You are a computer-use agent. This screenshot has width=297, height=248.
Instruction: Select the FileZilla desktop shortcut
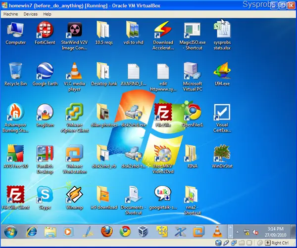coord(163,116)
